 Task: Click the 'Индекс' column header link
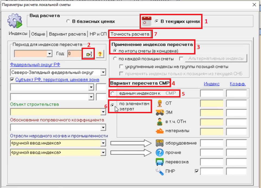[211, 84]
